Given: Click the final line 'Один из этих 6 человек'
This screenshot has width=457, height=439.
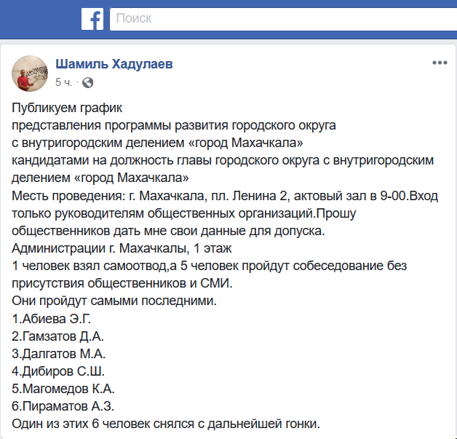Looking at the screenshot, I should click(166, 424).
